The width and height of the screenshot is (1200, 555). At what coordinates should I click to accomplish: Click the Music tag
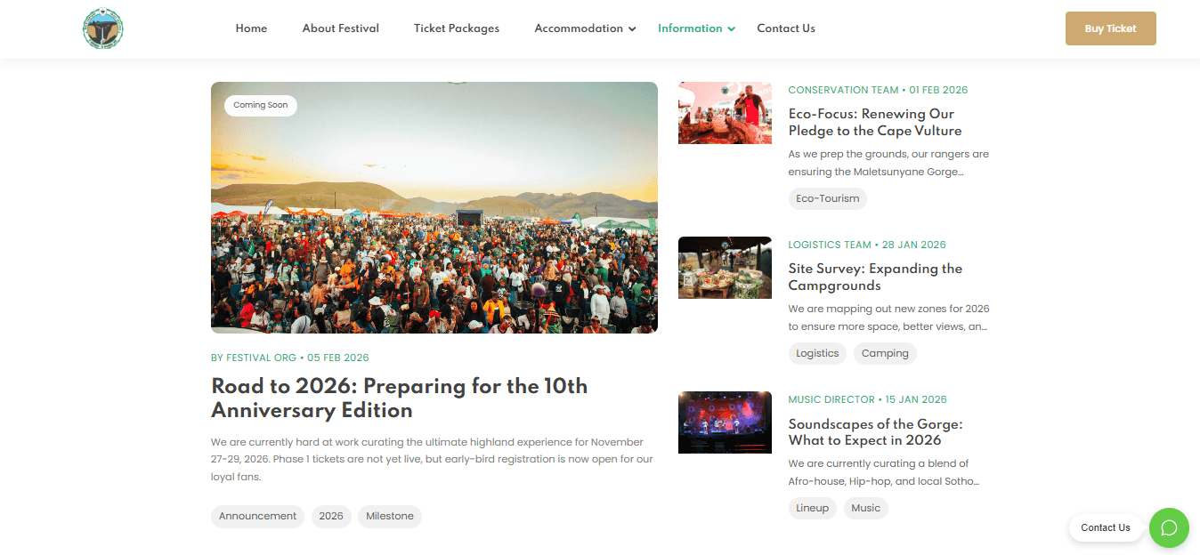(865, 508)
